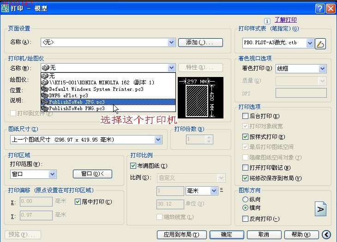Toggle the 打开打印戳记 checkbox
337x242 pixels.
point(245,167)
